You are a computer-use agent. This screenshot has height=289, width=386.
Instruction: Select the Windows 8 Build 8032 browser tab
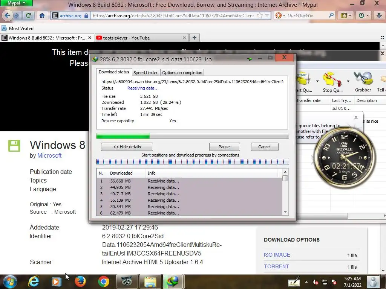coord(47,38)
